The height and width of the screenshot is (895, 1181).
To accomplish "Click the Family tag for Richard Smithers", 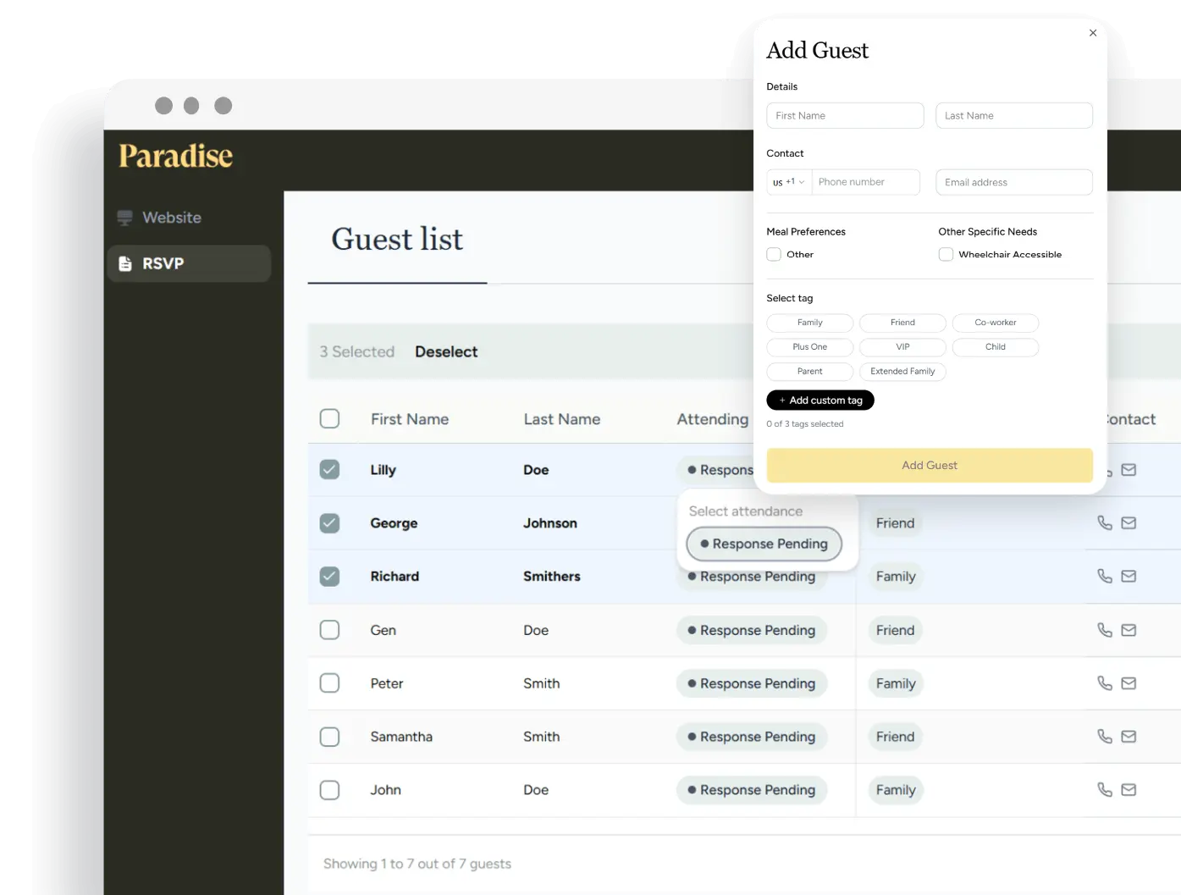I will pos(896,577).
